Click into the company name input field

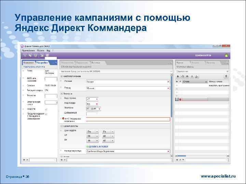[x=128, y=119]
